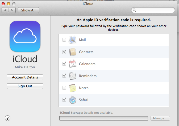Go back with the left arrow

click(x=5, y=10)
